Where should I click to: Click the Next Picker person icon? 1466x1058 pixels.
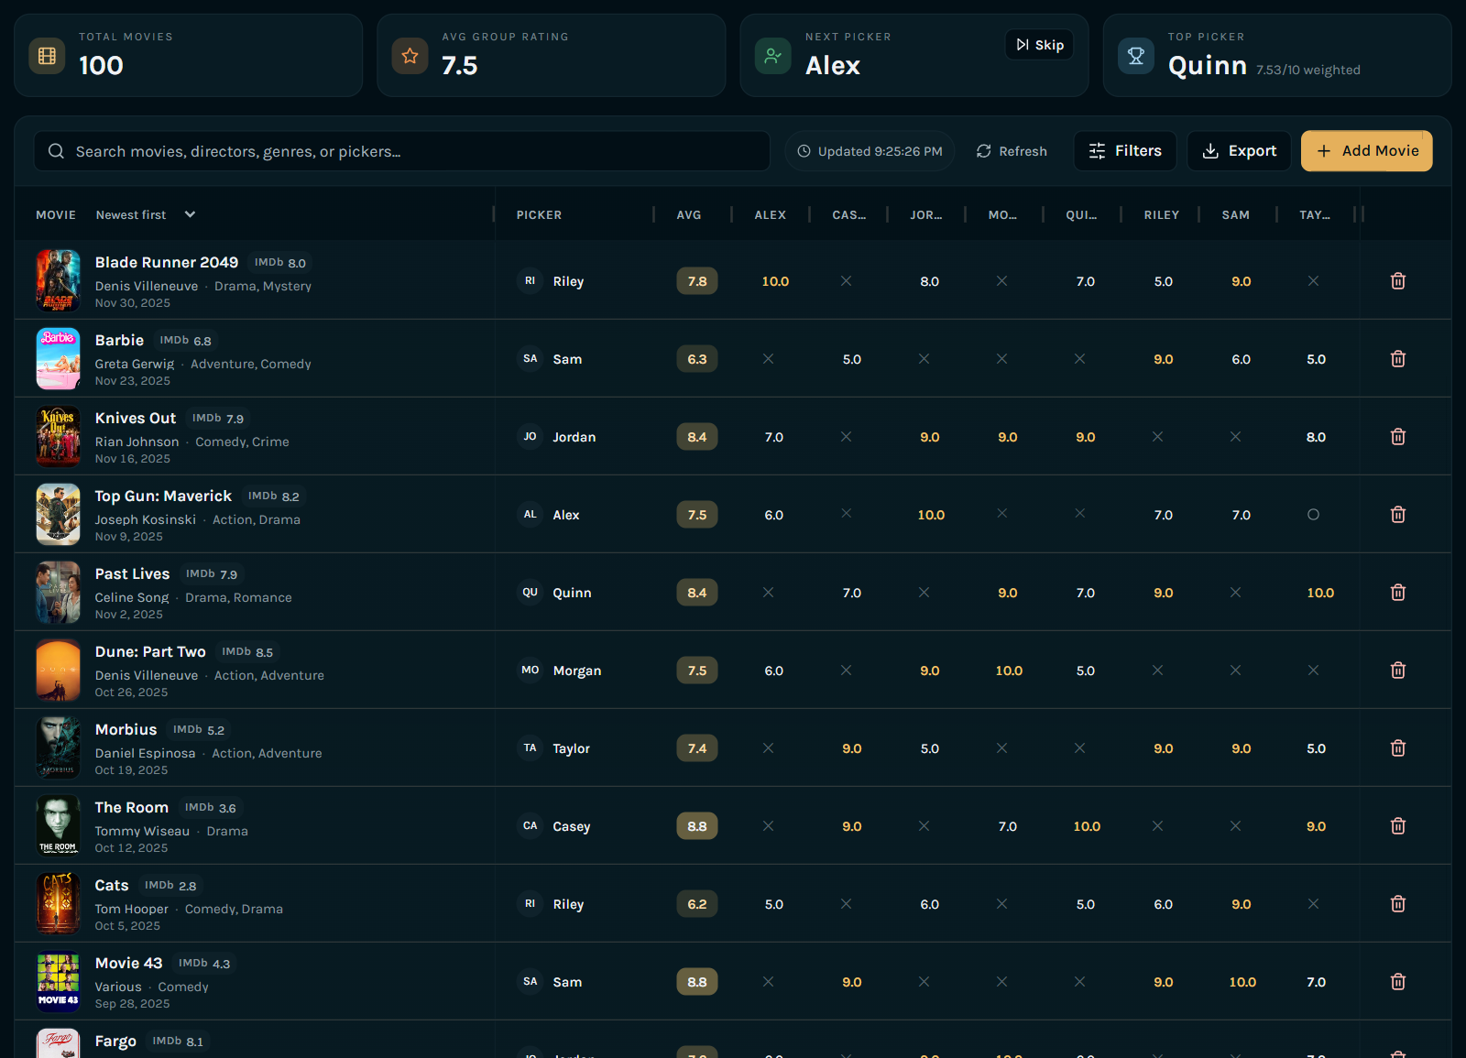pyautogui.click(x=772, y=56)
